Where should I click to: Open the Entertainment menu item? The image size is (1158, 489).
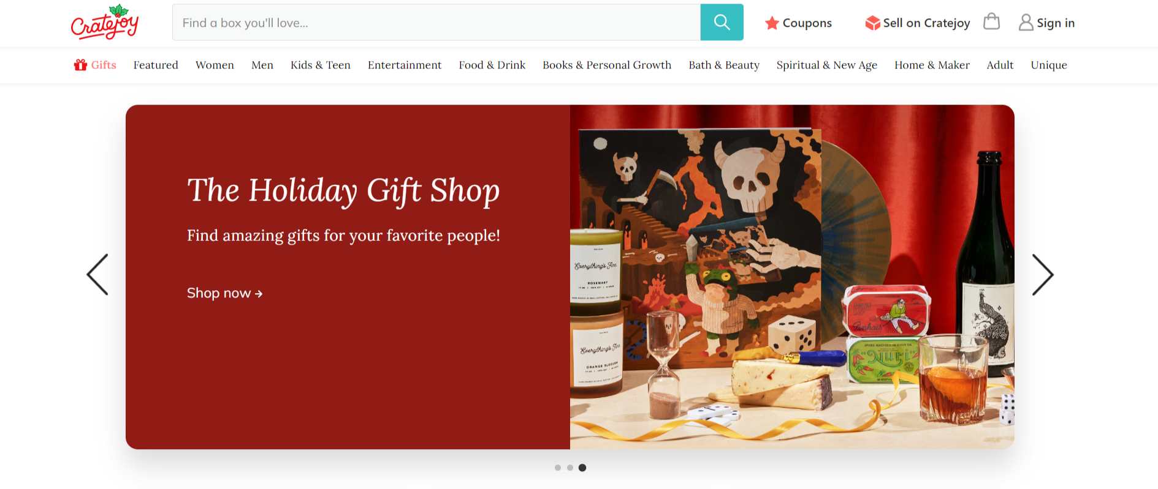click(x=405, y=65)
